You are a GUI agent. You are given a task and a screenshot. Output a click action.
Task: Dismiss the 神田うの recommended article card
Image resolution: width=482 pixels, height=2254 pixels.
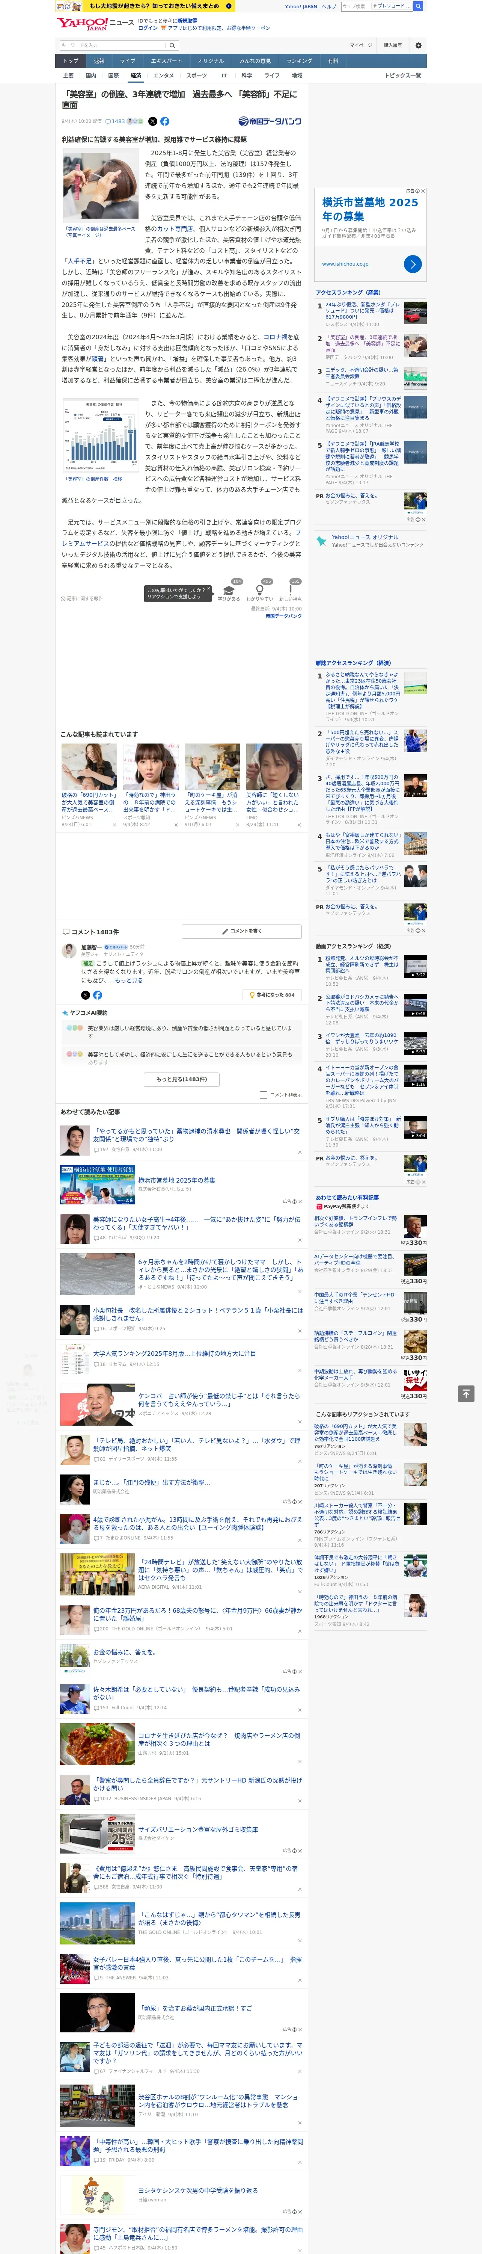tap(175, 824)
